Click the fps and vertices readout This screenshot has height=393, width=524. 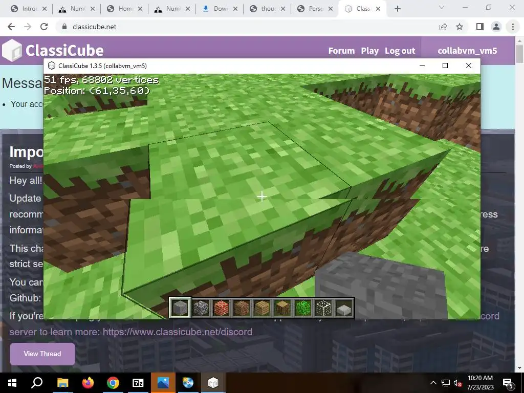[101, 79]
